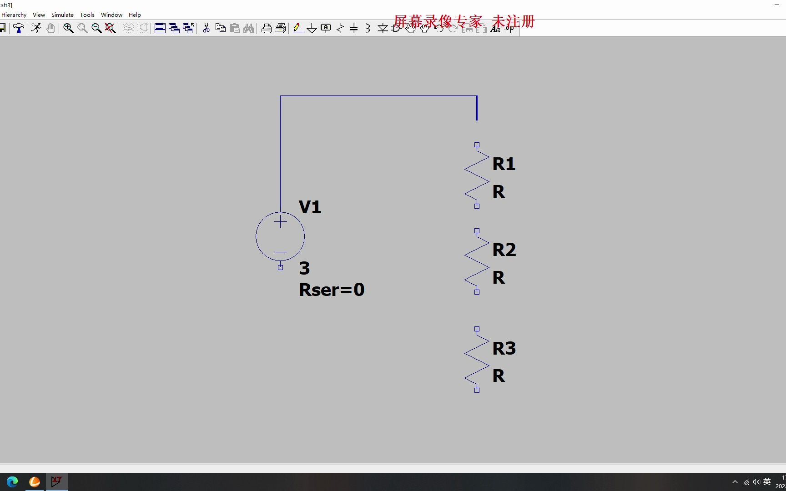
Task: Click the orange app taskbar icon
Action: (35, 481)
